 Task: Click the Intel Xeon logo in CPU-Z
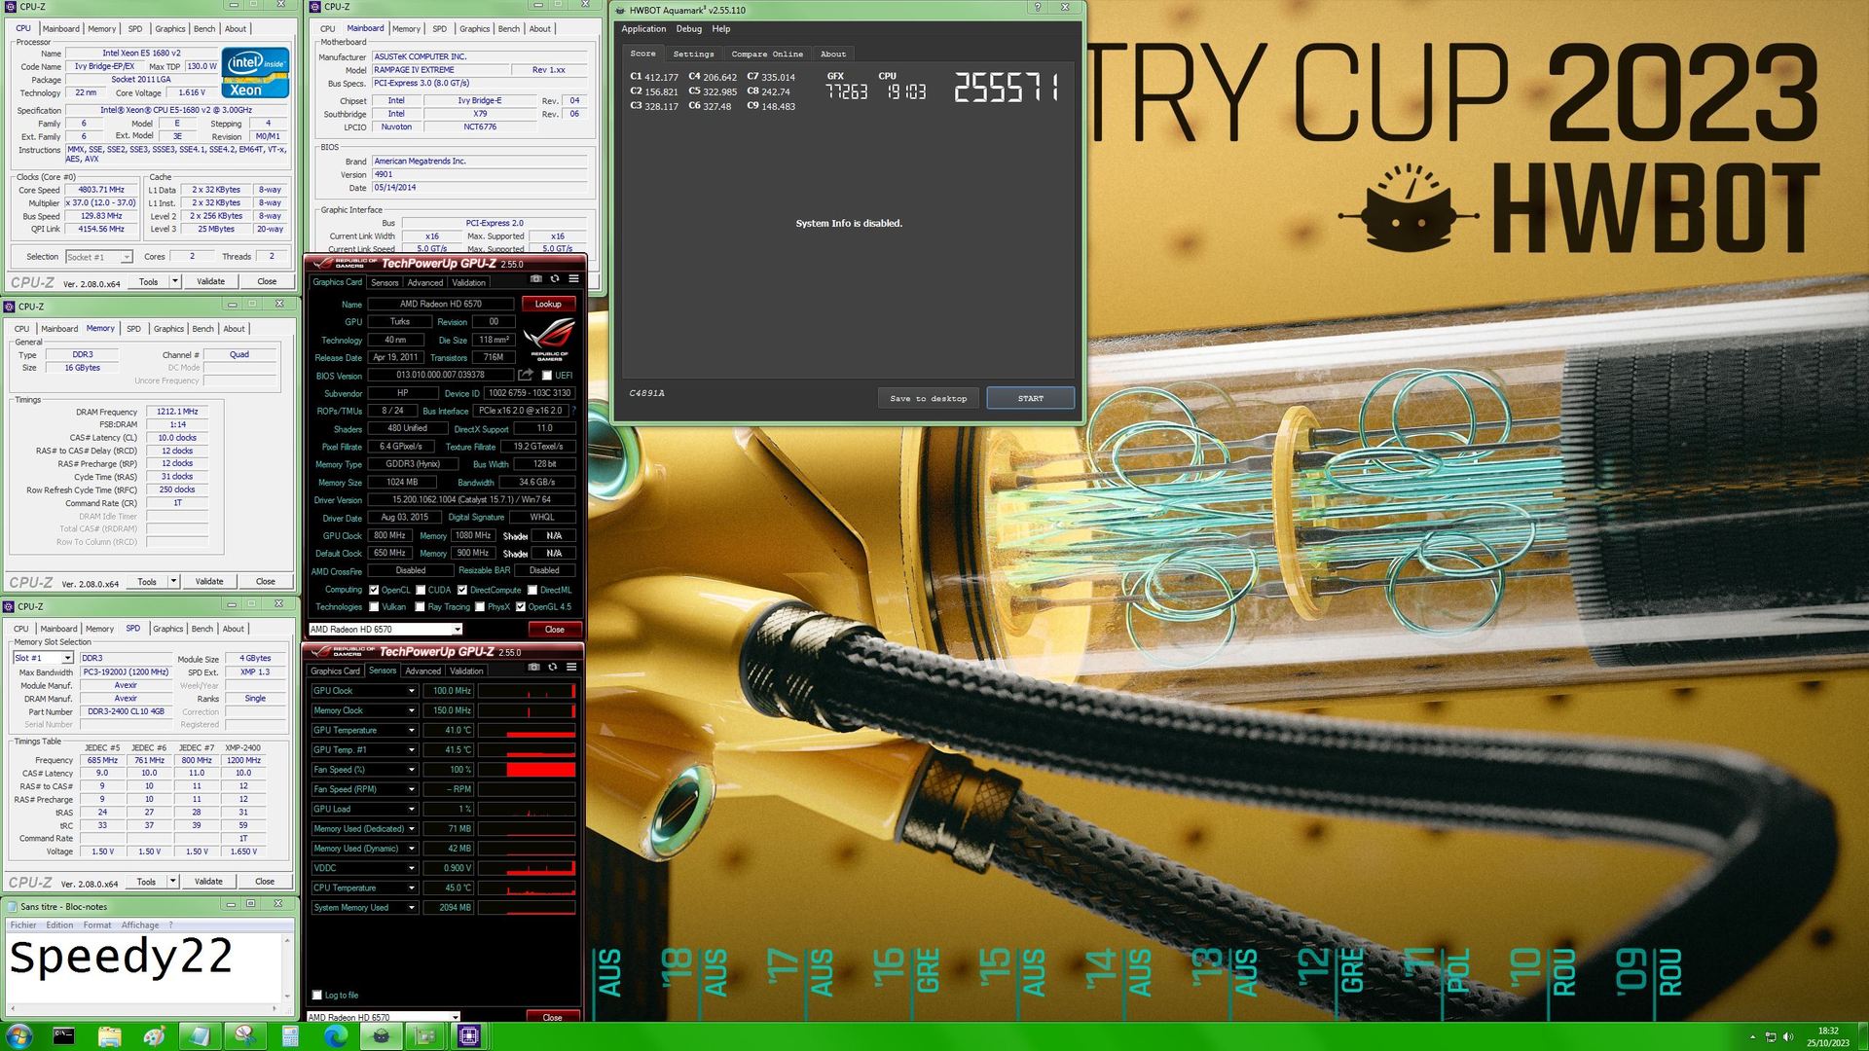(255, 73)
